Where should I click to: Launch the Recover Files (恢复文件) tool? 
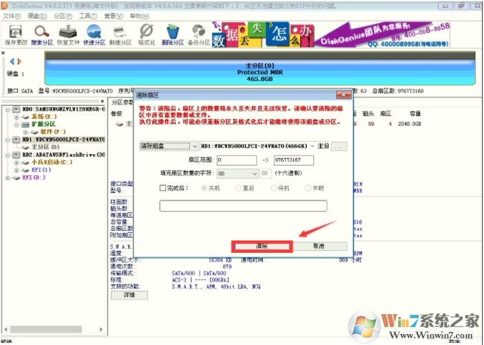tap(68, 35)
